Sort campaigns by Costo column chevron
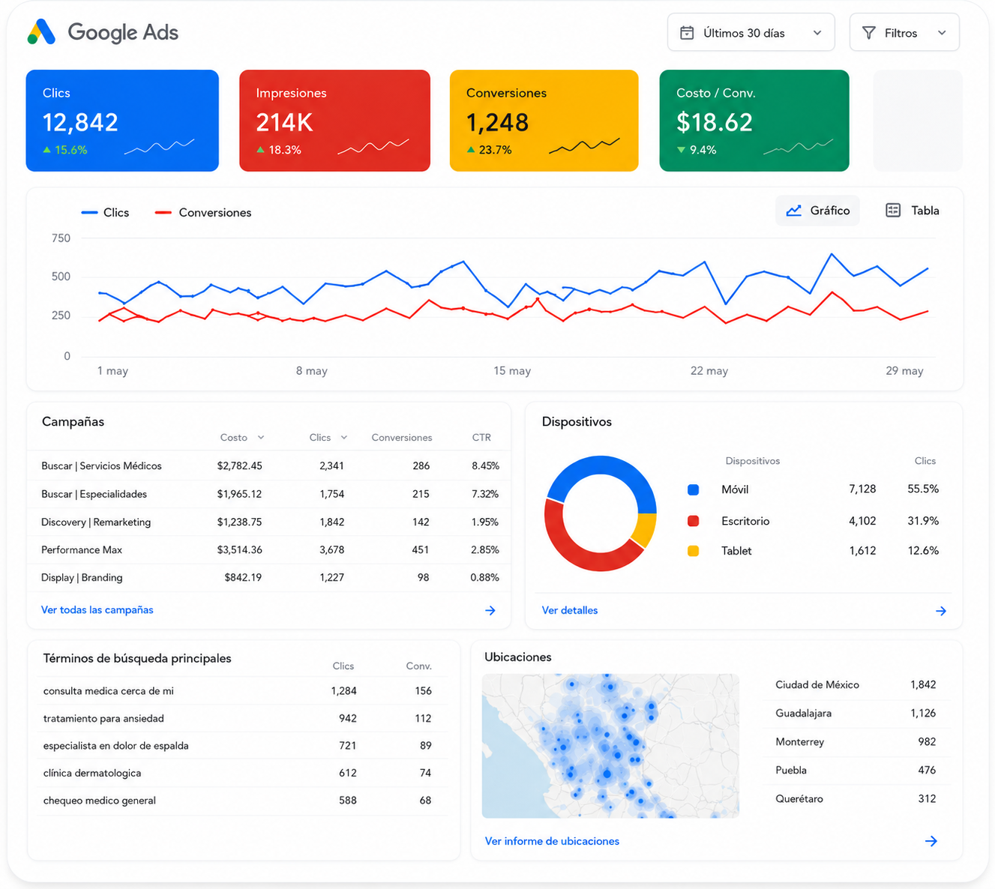Screen dimensions: 995x889 pyautogui.click(x=261, y=438)
